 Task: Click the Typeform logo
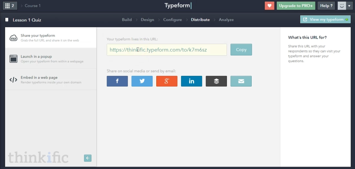177,6
